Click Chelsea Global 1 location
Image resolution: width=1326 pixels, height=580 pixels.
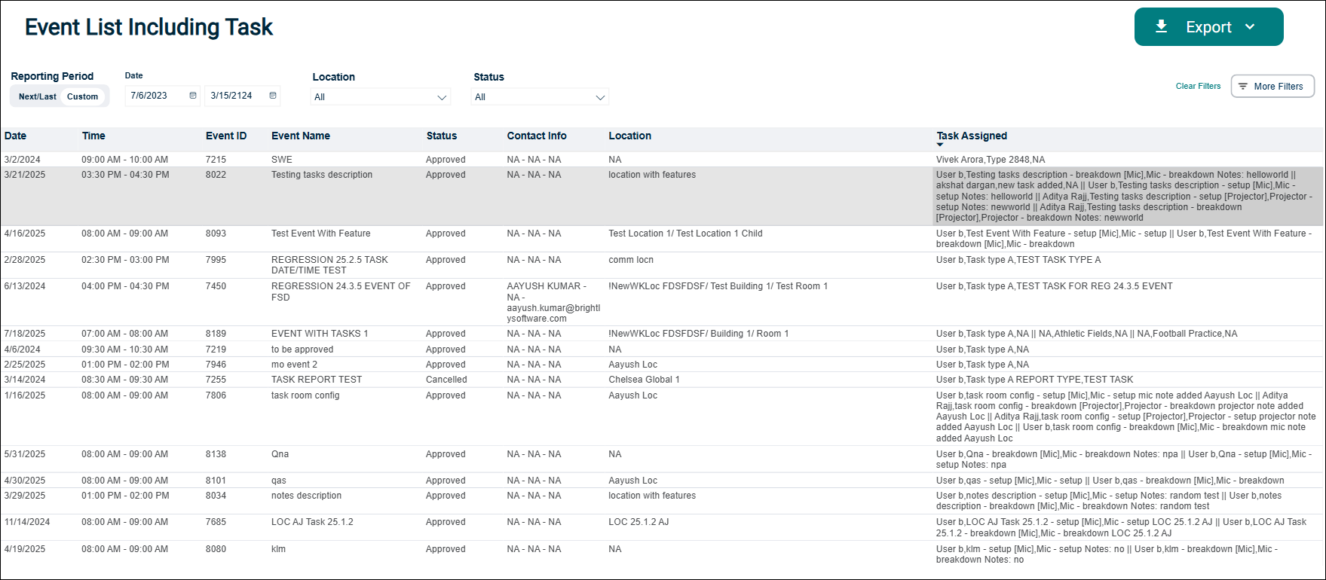pos(644,380)
